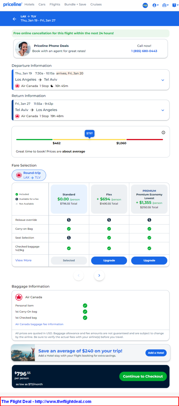Click the hotel savings banner photo
179x406 pixels.
(x=23, y=353)
